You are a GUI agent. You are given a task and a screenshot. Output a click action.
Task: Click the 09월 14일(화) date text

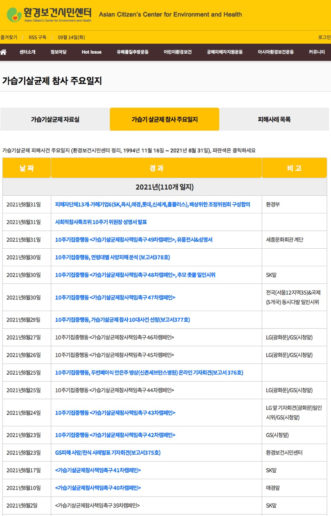coord(71,37)
